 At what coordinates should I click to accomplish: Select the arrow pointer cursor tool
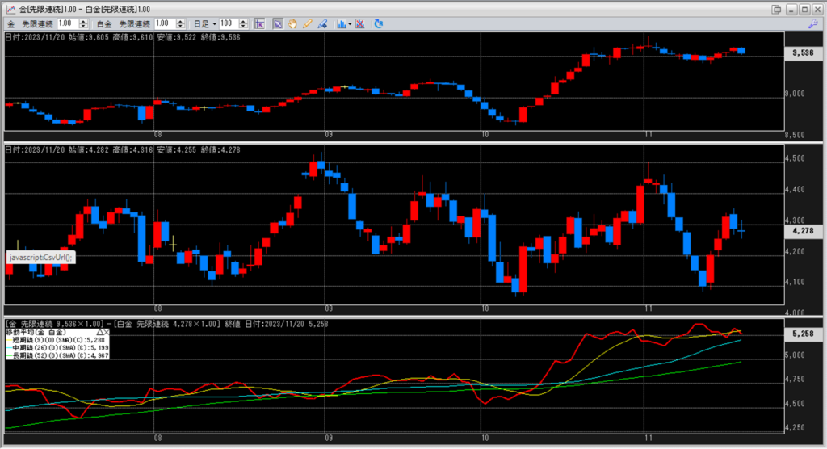click(x=277, y=24)
